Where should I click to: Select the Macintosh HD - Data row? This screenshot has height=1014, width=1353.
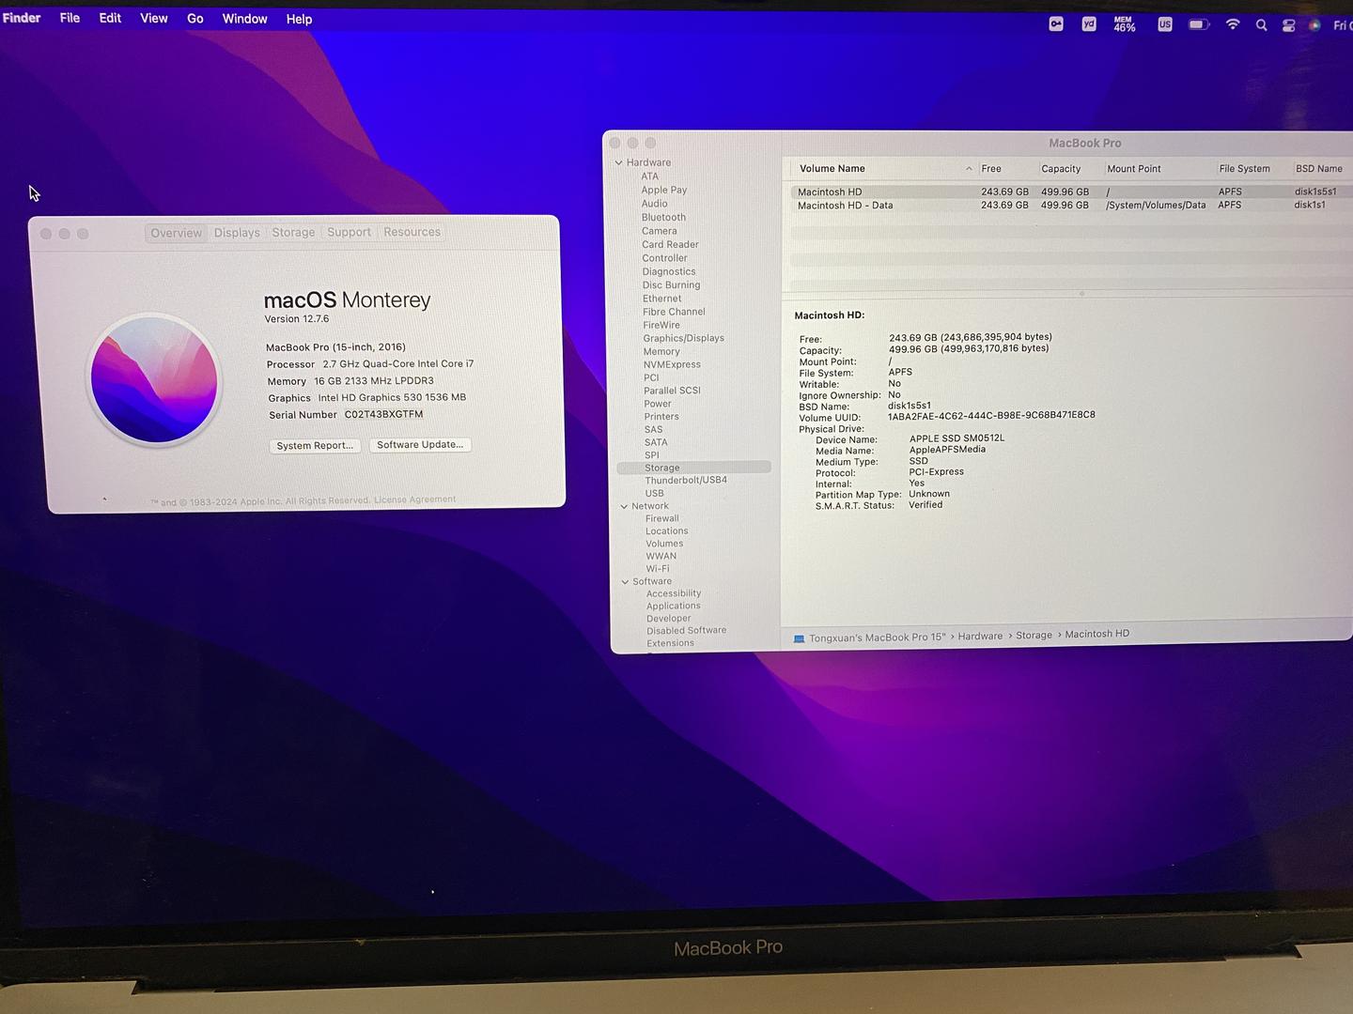[x=845, y=206]
